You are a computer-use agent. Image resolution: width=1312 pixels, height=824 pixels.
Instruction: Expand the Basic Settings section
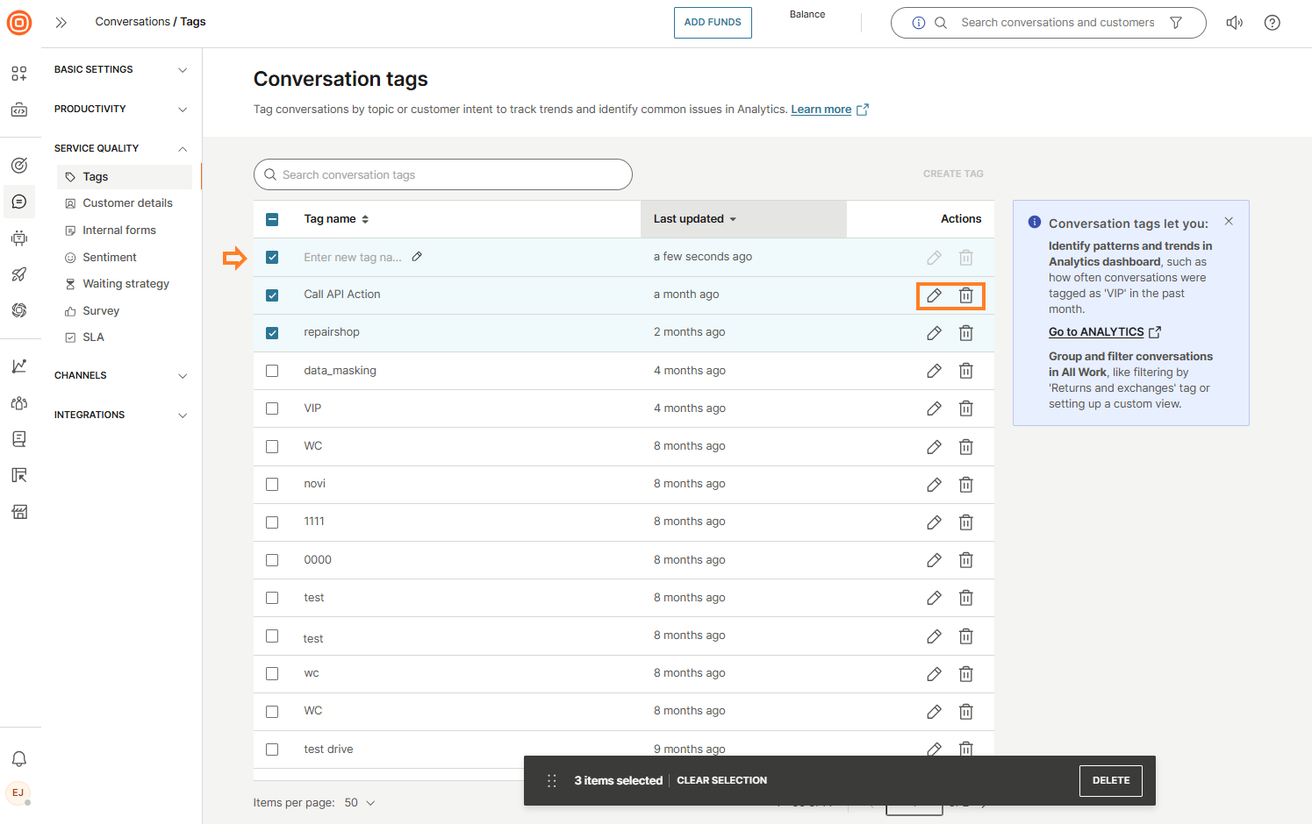[x=121, y=69]
